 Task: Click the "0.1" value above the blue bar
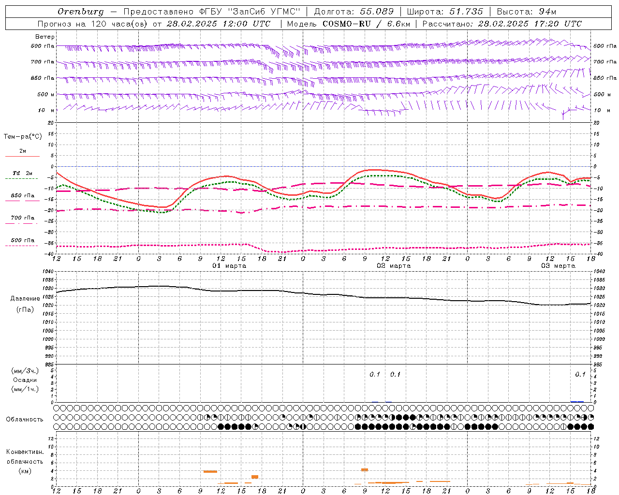pos(580,374)
